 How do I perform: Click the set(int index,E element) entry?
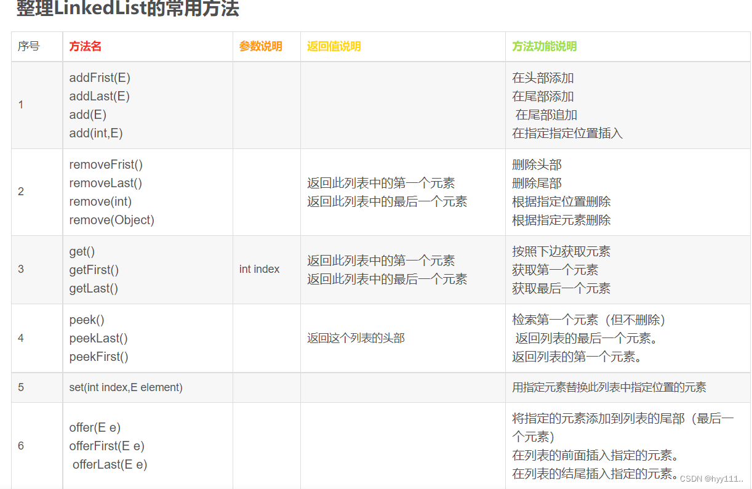point(125,387)
